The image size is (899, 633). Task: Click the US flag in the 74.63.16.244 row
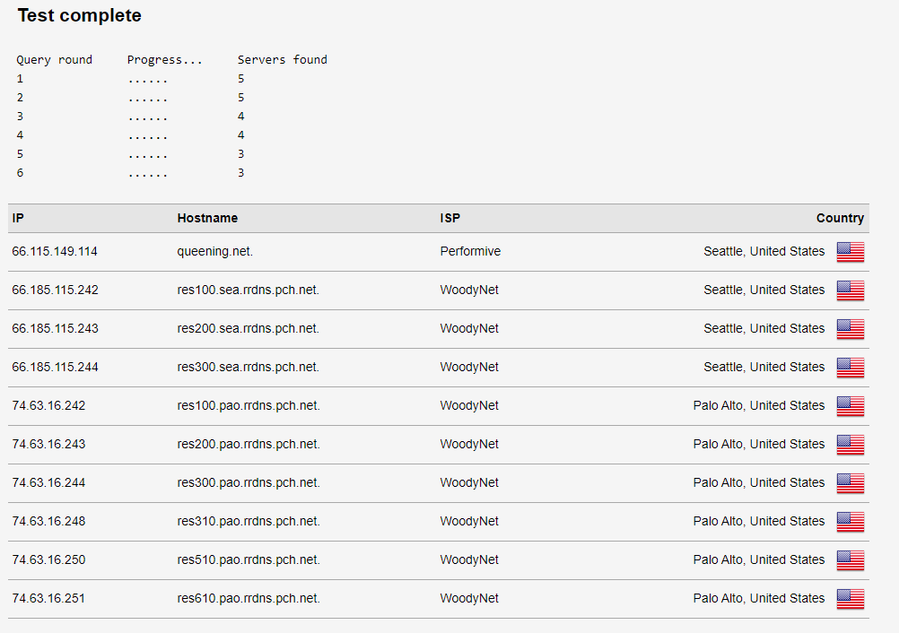[x=851, y=483]
